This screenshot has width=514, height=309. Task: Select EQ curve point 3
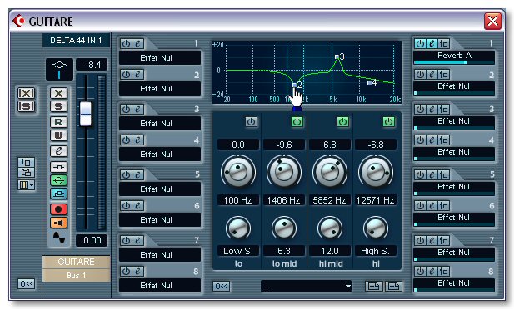pyautogui.click(x=337, y=56)
